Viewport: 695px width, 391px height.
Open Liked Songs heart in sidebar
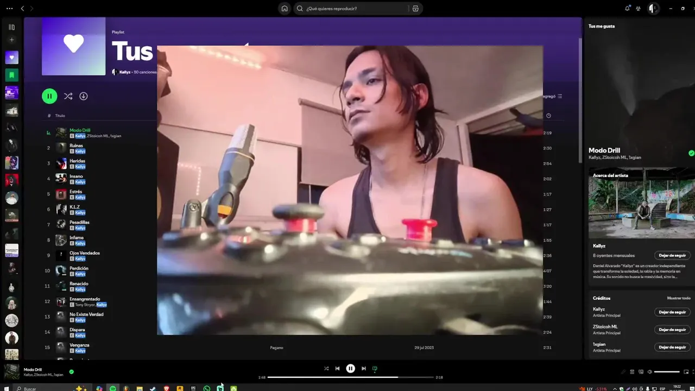(x=11, y=58)
